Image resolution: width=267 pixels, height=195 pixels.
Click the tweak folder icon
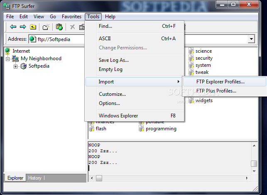(x=191, y=72)
